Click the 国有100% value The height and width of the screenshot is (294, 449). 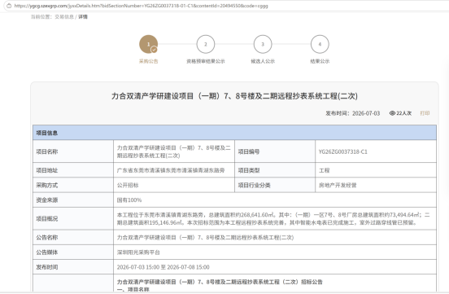click(129, 200)
